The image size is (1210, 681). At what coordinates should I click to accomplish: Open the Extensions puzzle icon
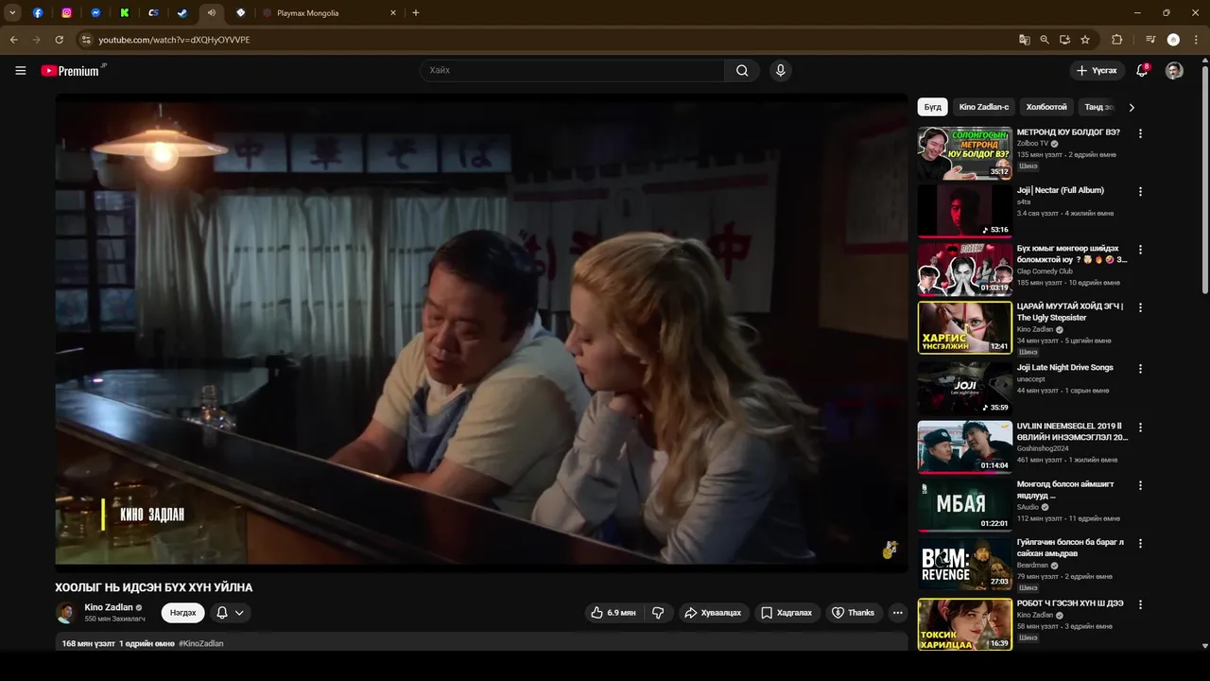coord(1117,40)
